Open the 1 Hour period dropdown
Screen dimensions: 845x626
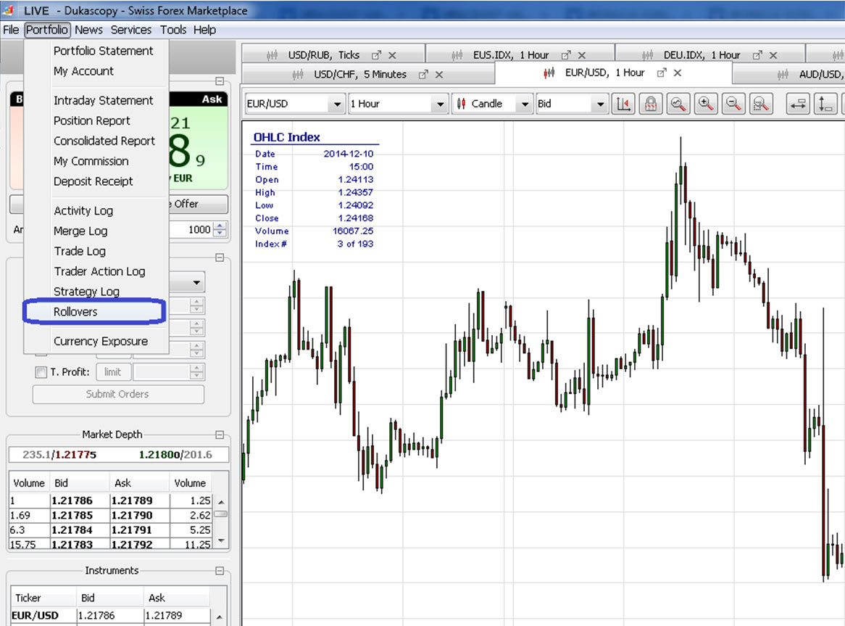point(441,104)
